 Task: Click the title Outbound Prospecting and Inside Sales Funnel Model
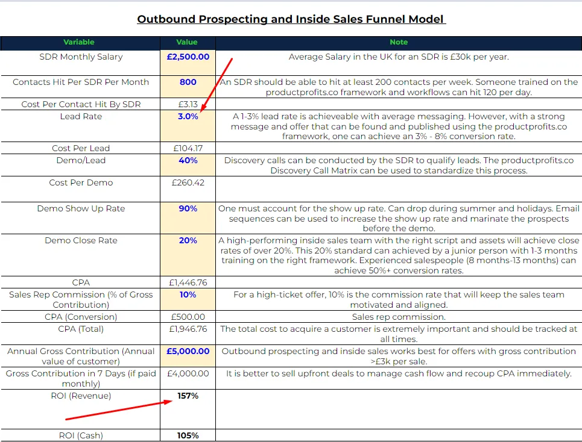291,19
